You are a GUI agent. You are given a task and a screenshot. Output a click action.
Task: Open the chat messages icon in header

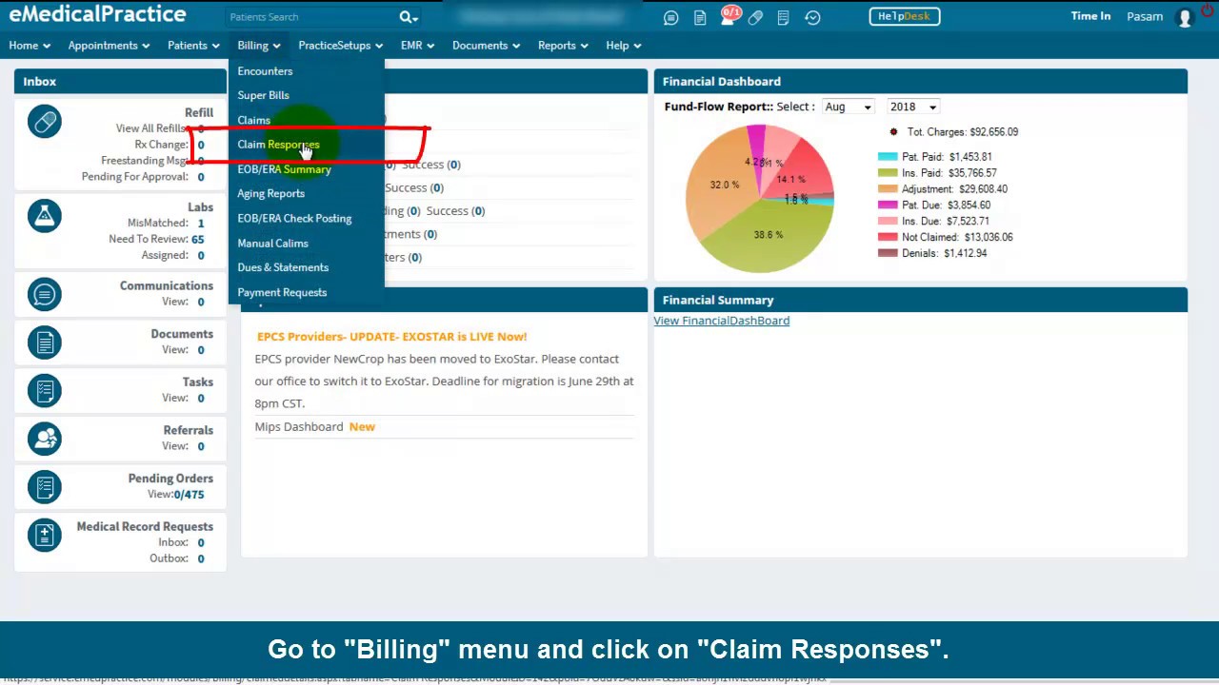click(x=671, y=17)
